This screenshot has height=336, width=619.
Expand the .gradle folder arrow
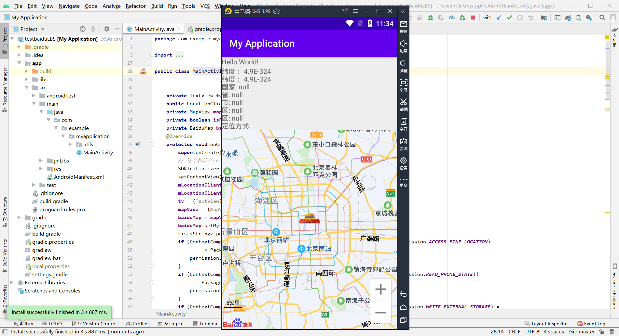pos(19,47)
